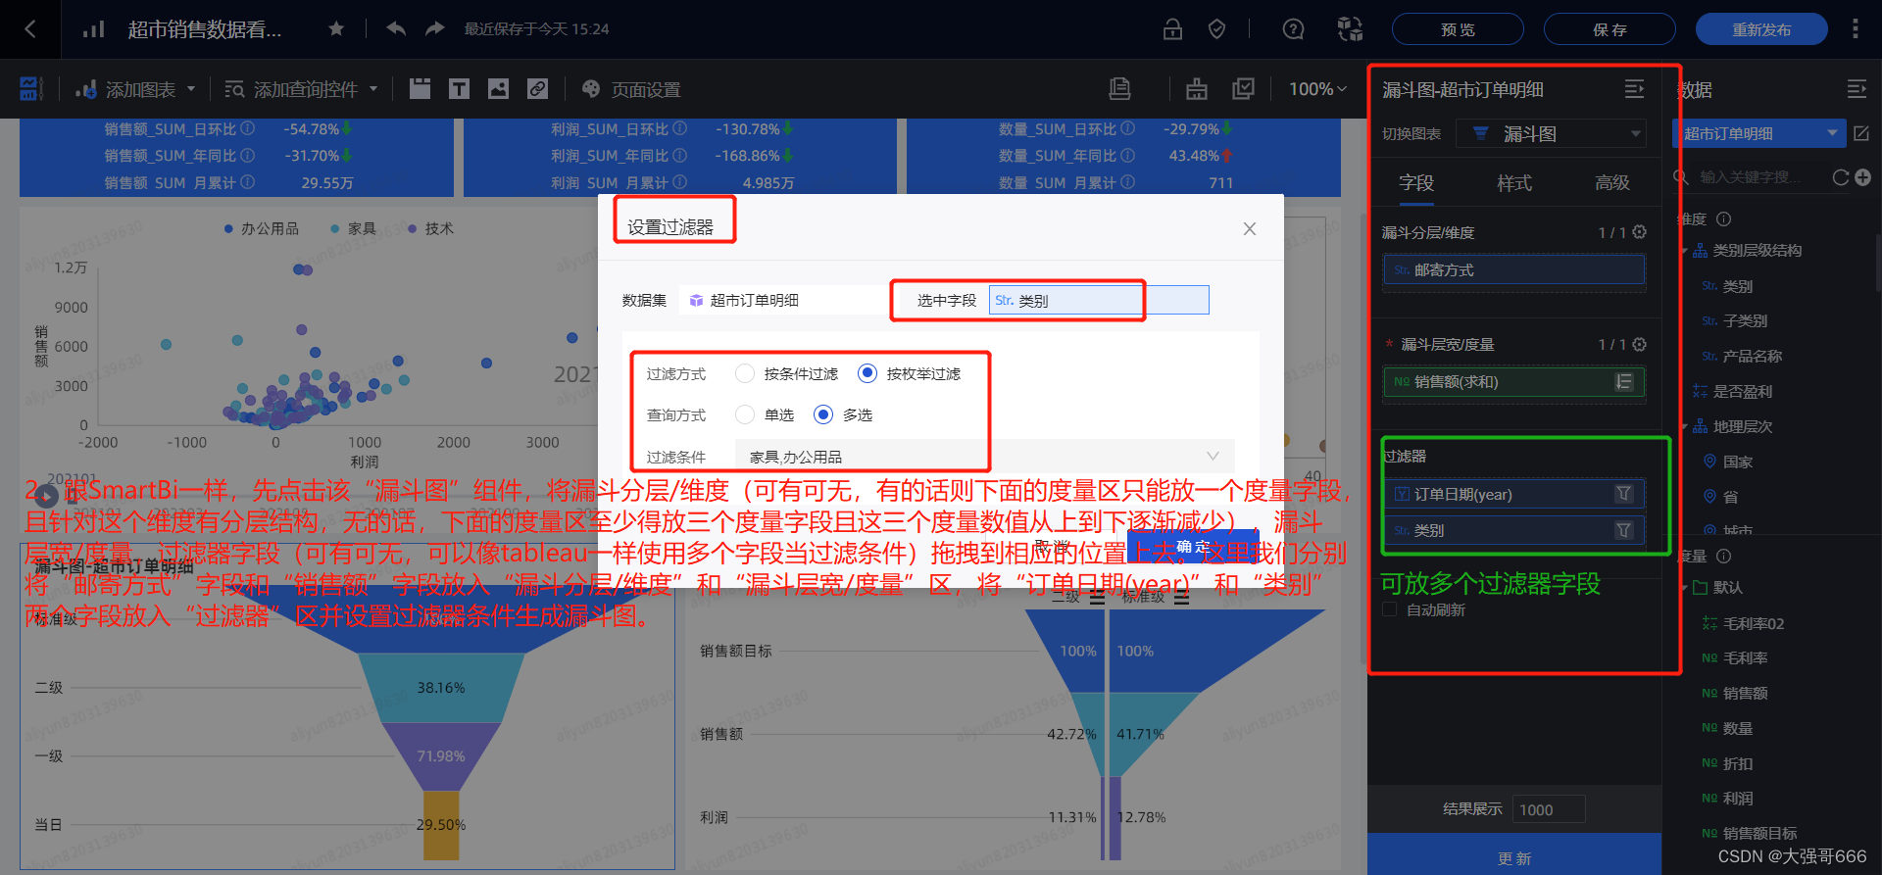Select 子类别 in field tree

click(1745, 321)
